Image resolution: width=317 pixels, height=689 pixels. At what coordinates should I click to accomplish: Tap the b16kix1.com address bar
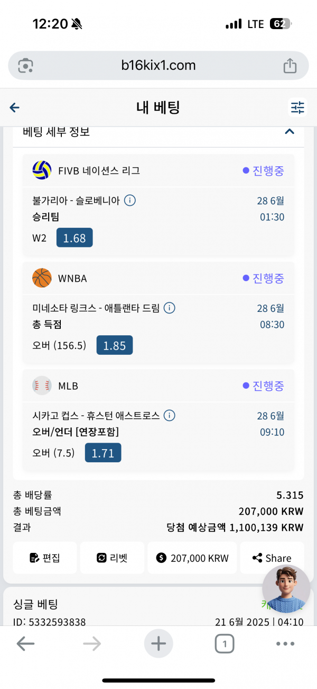158,66
